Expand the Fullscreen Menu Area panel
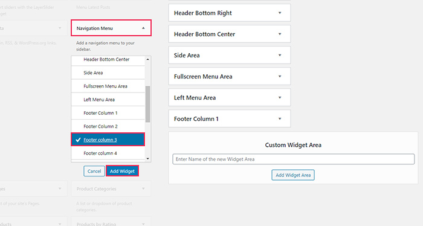This screenshot has width=423, height=226. 280,76
